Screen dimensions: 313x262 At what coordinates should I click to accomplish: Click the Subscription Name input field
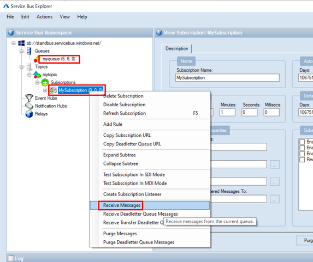(x=227, y=78)
